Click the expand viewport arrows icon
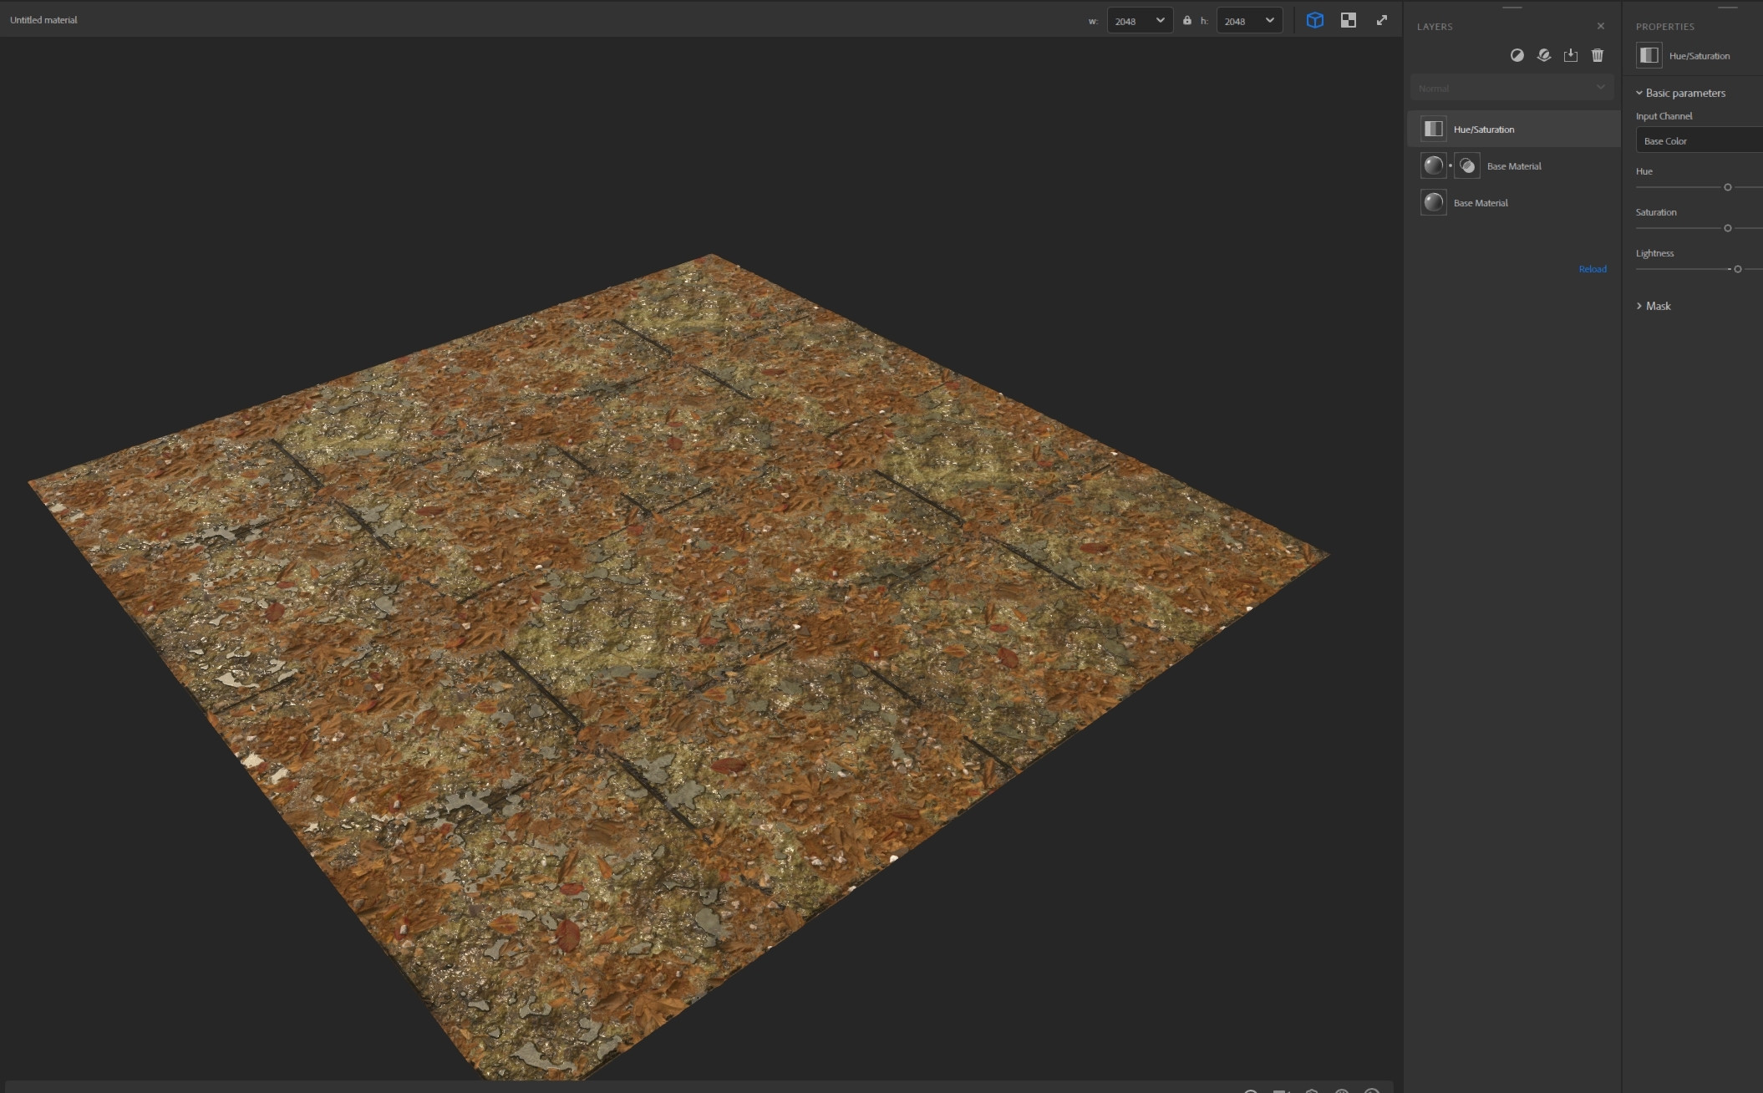The width and height of the screenshot is (1763, 1093). pyautogui.click(x=1382, y=20)
